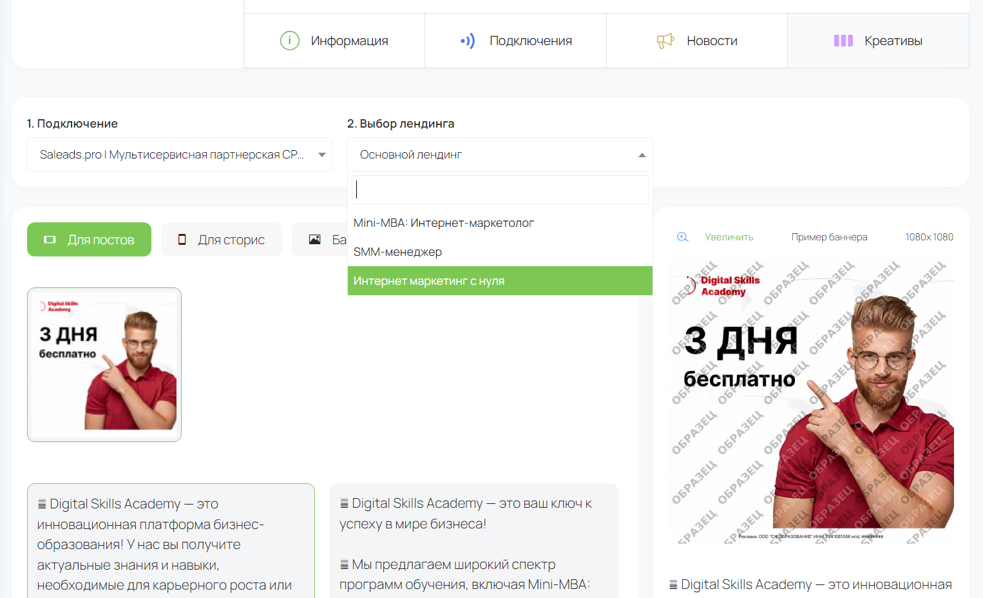Switch to the Подключения tab
Viewport: 983px width, 598px height.
click(515, 41)
